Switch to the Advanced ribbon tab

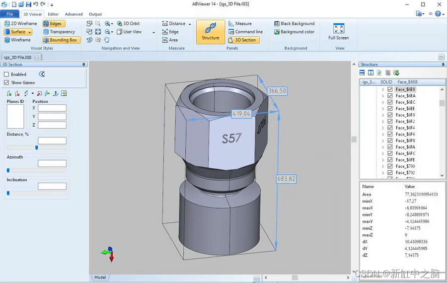tap(74, 14)
